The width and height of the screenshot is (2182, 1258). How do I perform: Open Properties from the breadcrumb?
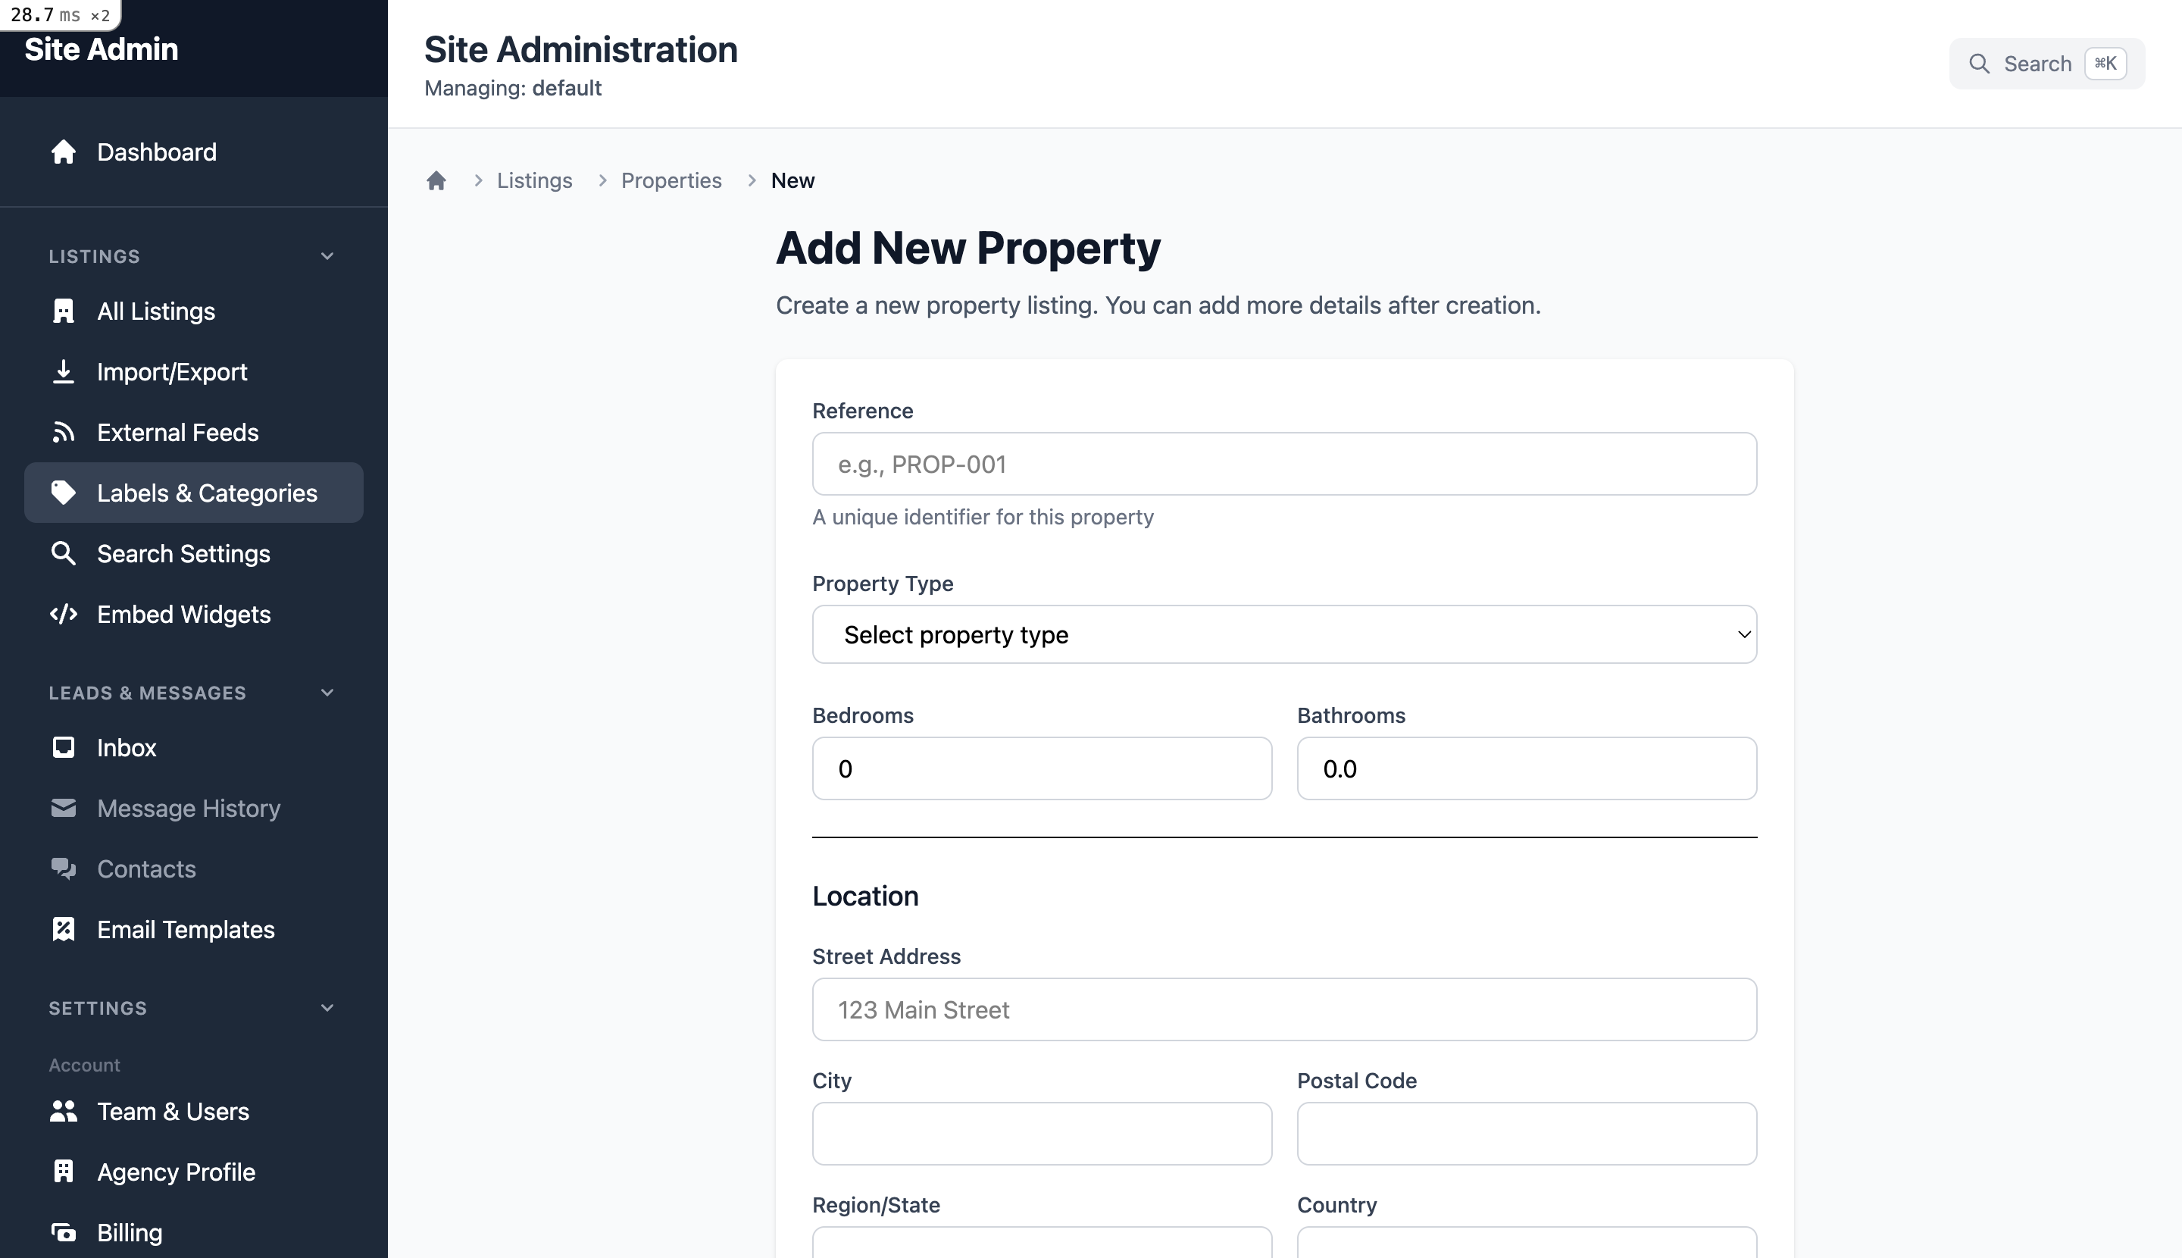(x=671, y=180)
